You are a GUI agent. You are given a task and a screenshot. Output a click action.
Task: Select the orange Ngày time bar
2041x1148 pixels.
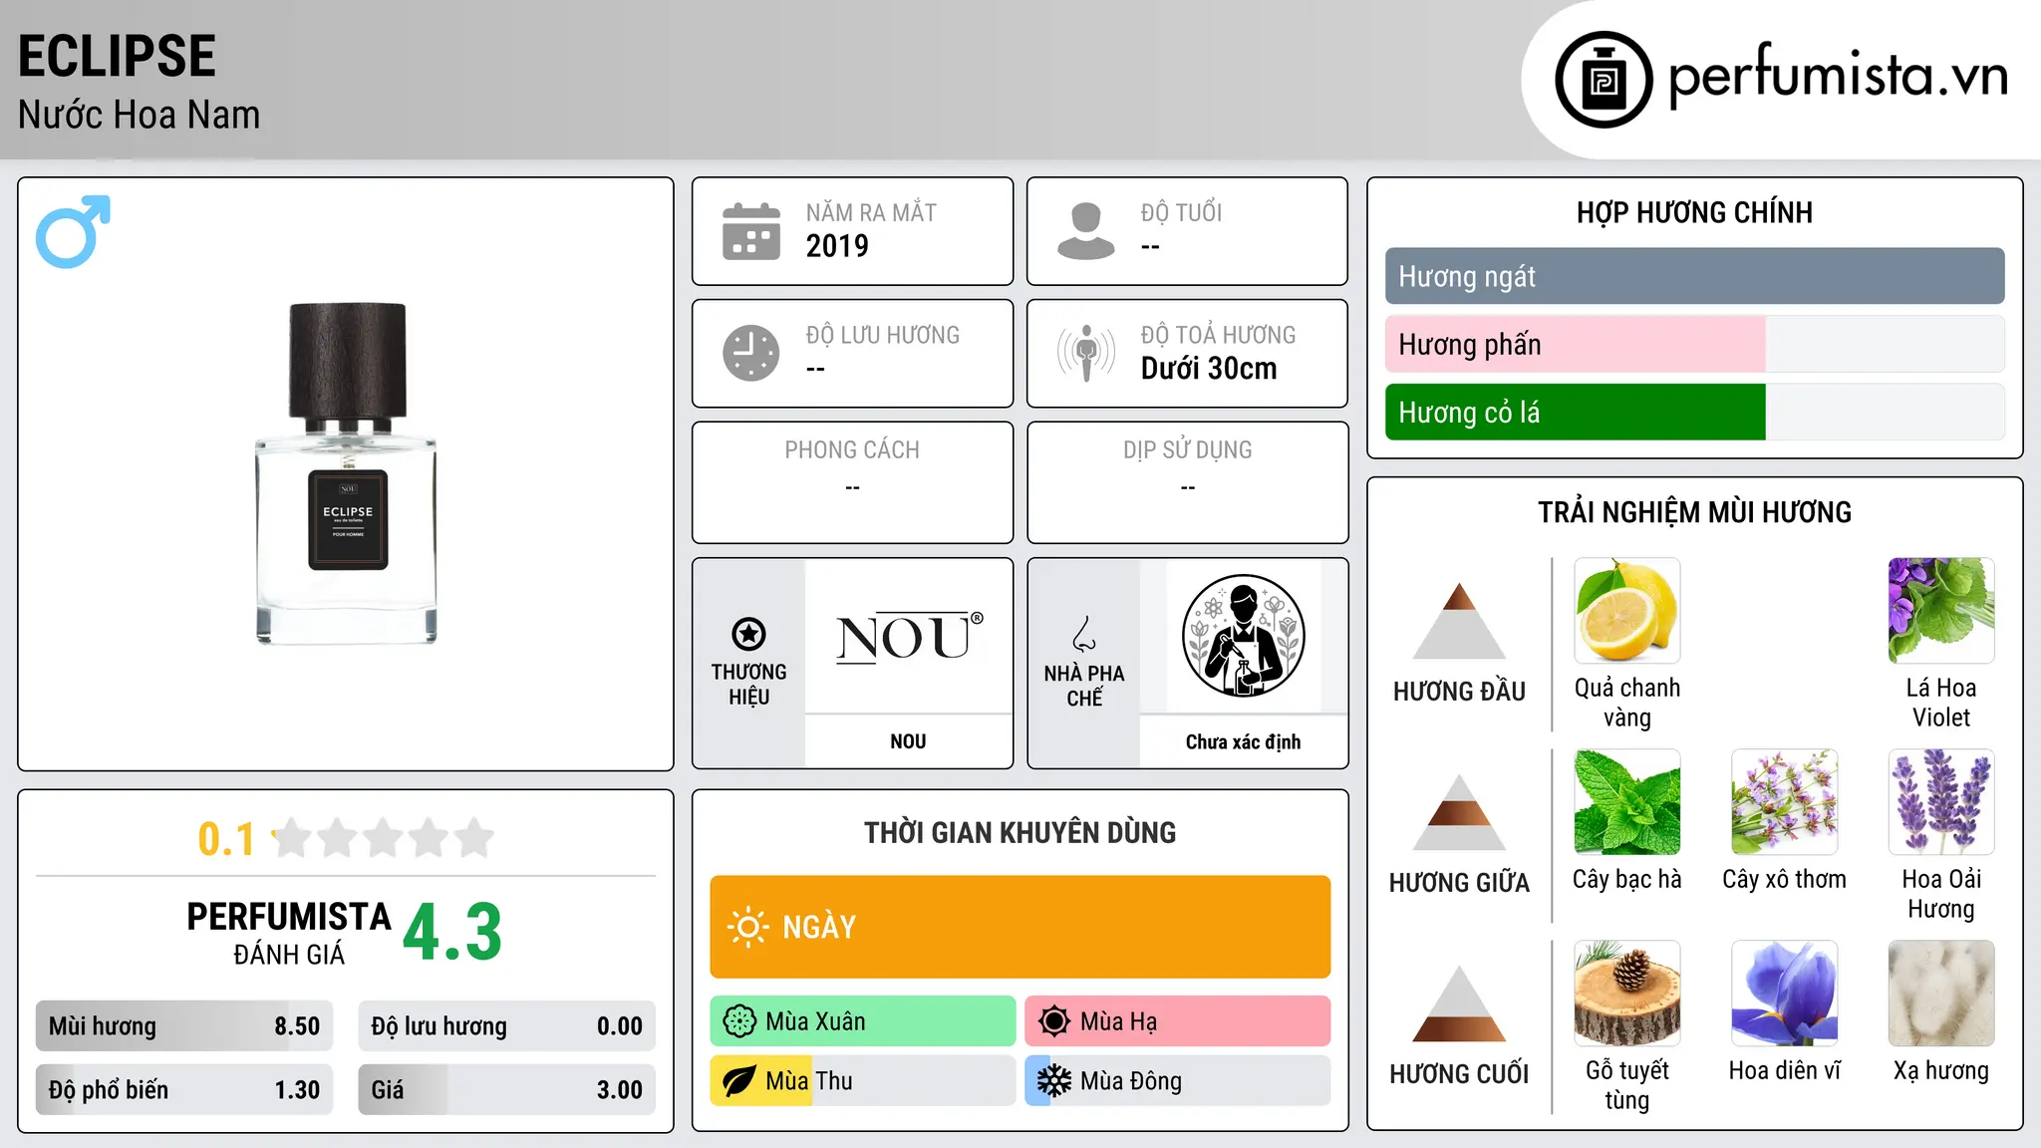(x=1020, y=927)
